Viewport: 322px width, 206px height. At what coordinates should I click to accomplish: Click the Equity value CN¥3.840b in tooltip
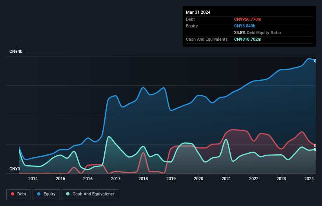(245, 26)
